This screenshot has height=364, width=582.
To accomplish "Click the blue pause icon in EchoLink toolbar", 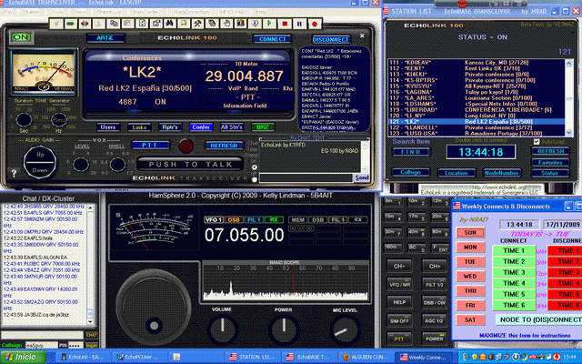I will point(299,24).
